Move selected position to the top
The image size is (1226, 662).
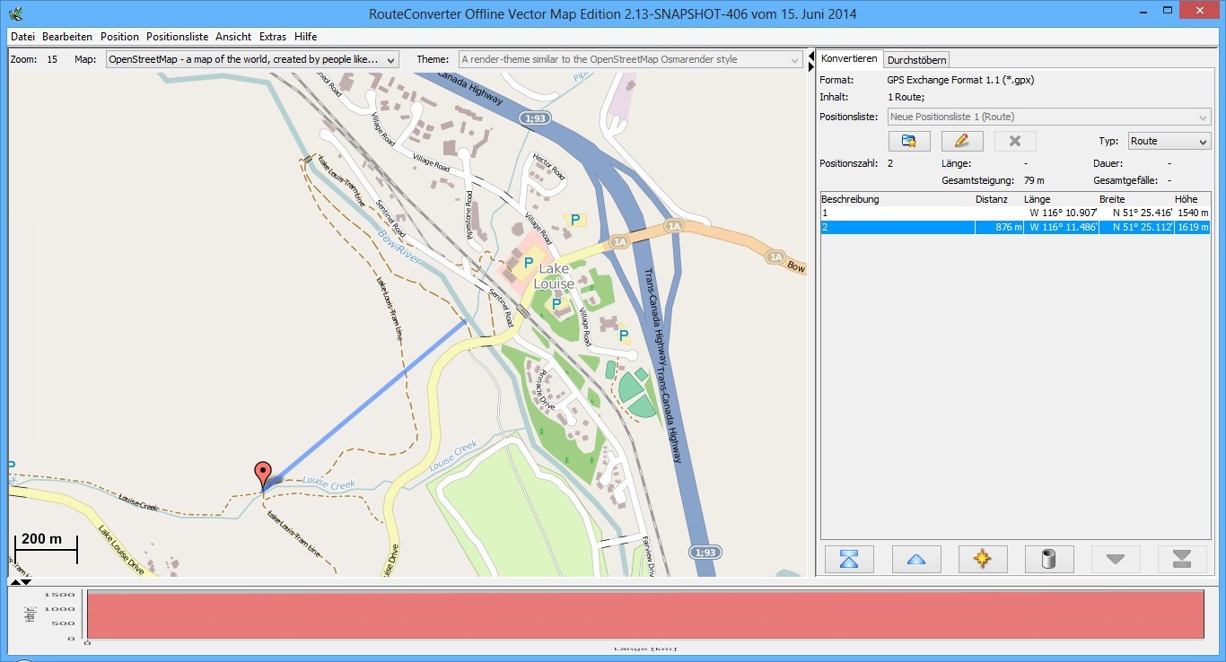(x=849, y=559)
